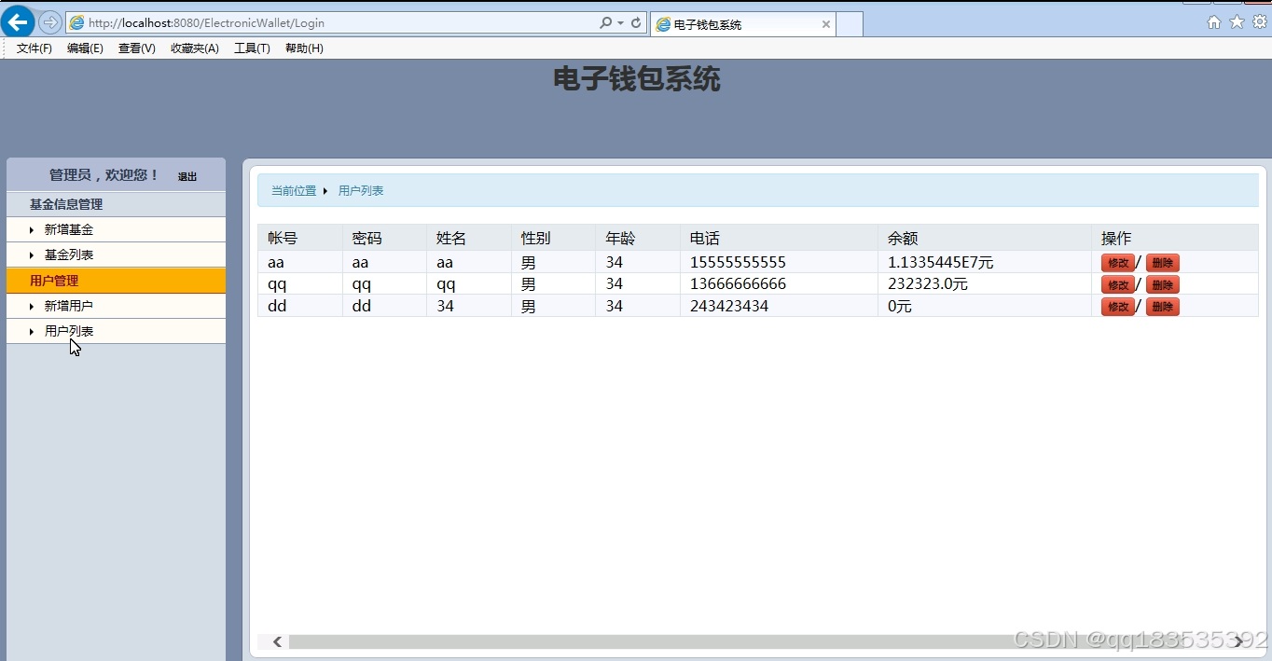Click the 删除 button for user qq
The width and height of the screenshot is (1272, 661).
click(x=1162, y=284)
